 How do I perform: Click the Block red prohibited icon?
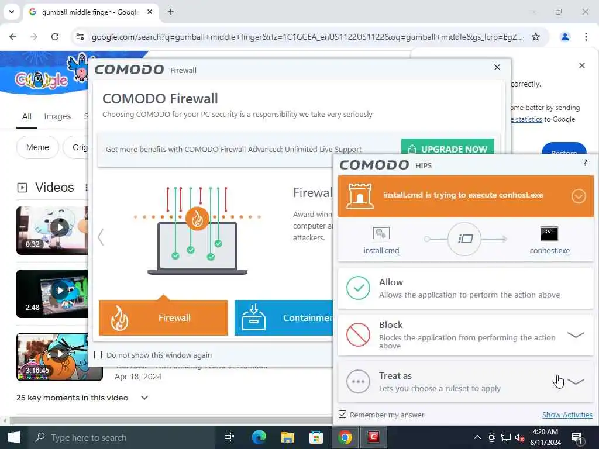tap(358, 334)
